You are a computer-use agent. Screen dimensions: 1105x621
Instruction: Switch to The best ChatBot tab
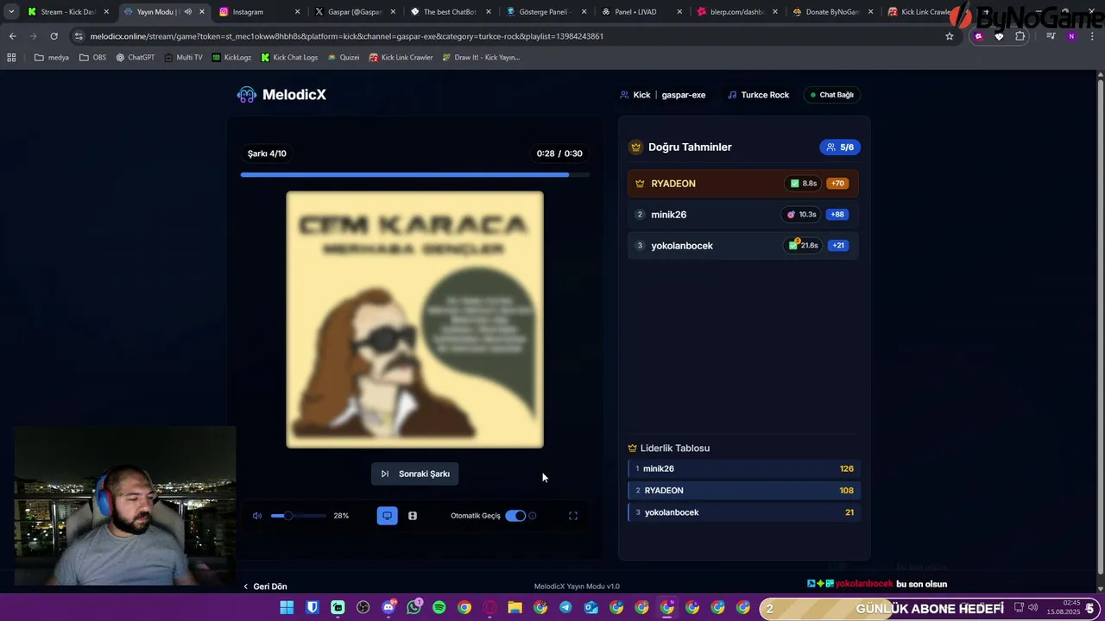(451, 12)
